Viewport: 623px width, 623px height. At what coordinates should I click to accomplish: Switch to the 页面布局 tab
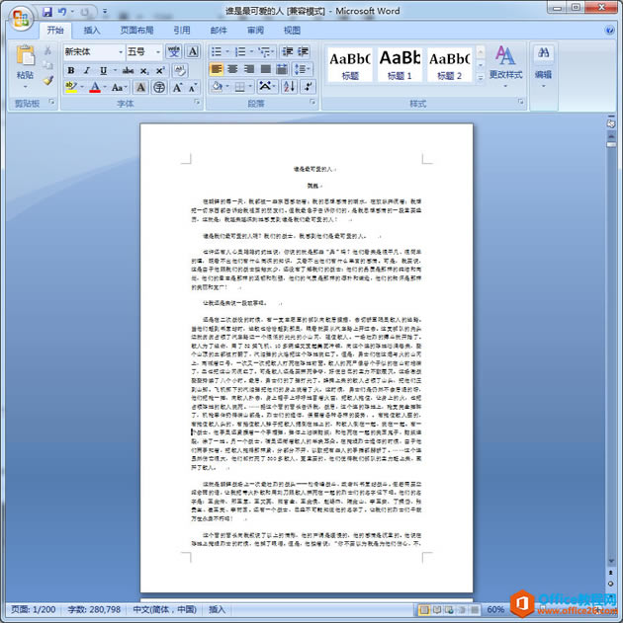tap(136, 31)
